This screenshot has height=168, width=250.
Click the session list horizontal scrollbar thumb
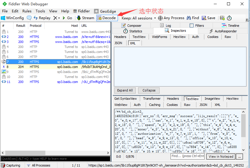pos(25,153)
